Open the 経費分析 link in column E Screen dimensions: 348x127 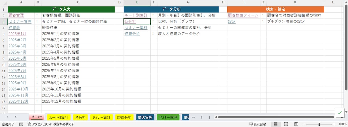pyautogui.click(x=132, y=34)
